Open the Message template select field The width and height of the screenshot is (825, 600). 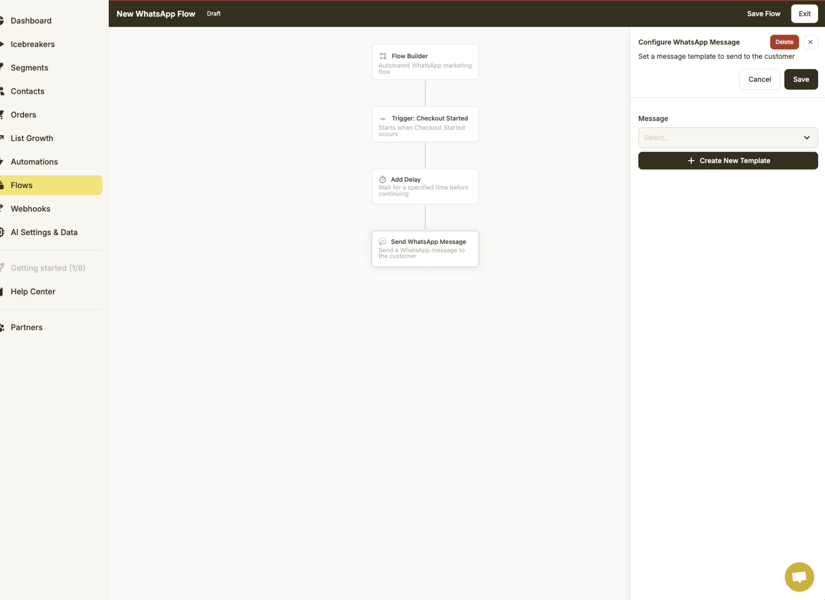pyautogui.click(x=719, y=138)
